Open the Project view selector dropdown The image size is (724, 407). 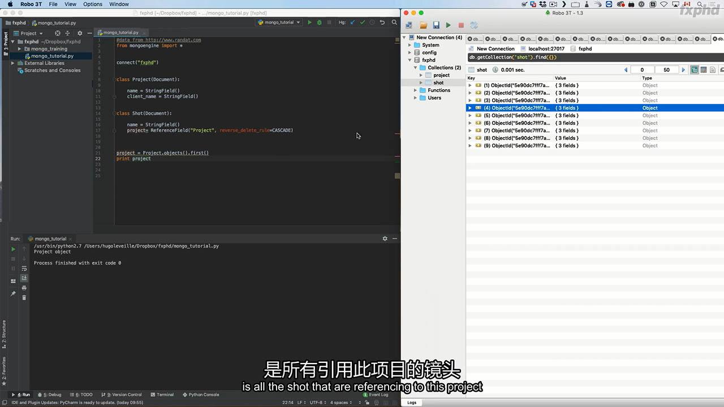pos(28,33)
